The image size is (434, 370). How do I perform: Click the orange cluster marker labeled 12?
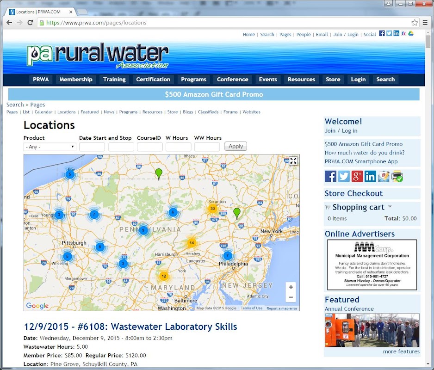coord(164,276)
